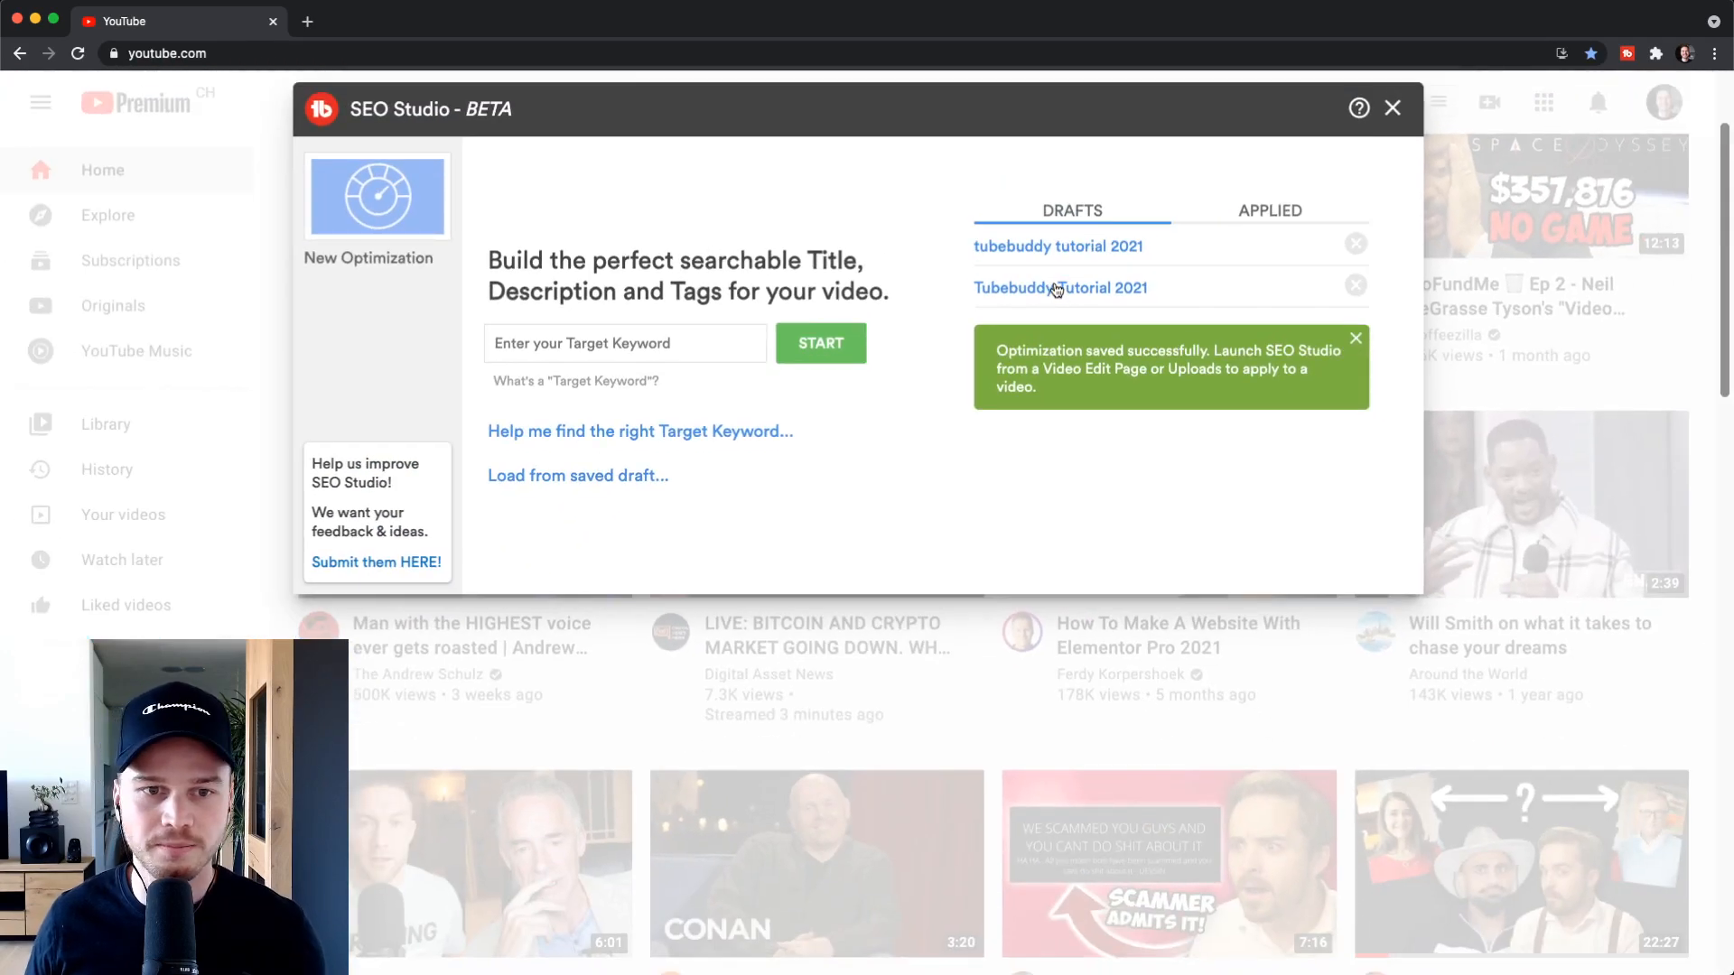Click the page vertical scrollbar

pyautogui.click(x=1724, y=262)
